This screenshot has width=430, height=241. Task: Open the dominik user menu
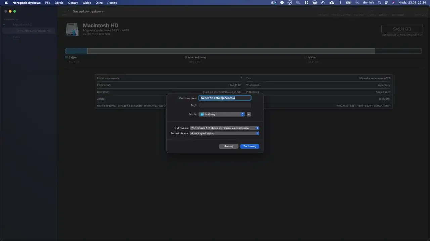369,3
